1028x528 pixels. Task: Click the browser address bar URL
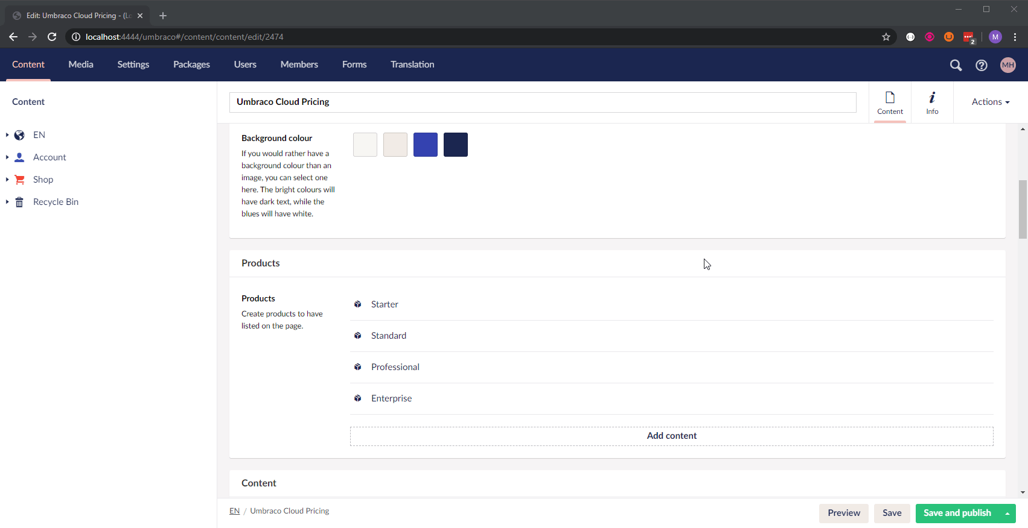[184, 37]
